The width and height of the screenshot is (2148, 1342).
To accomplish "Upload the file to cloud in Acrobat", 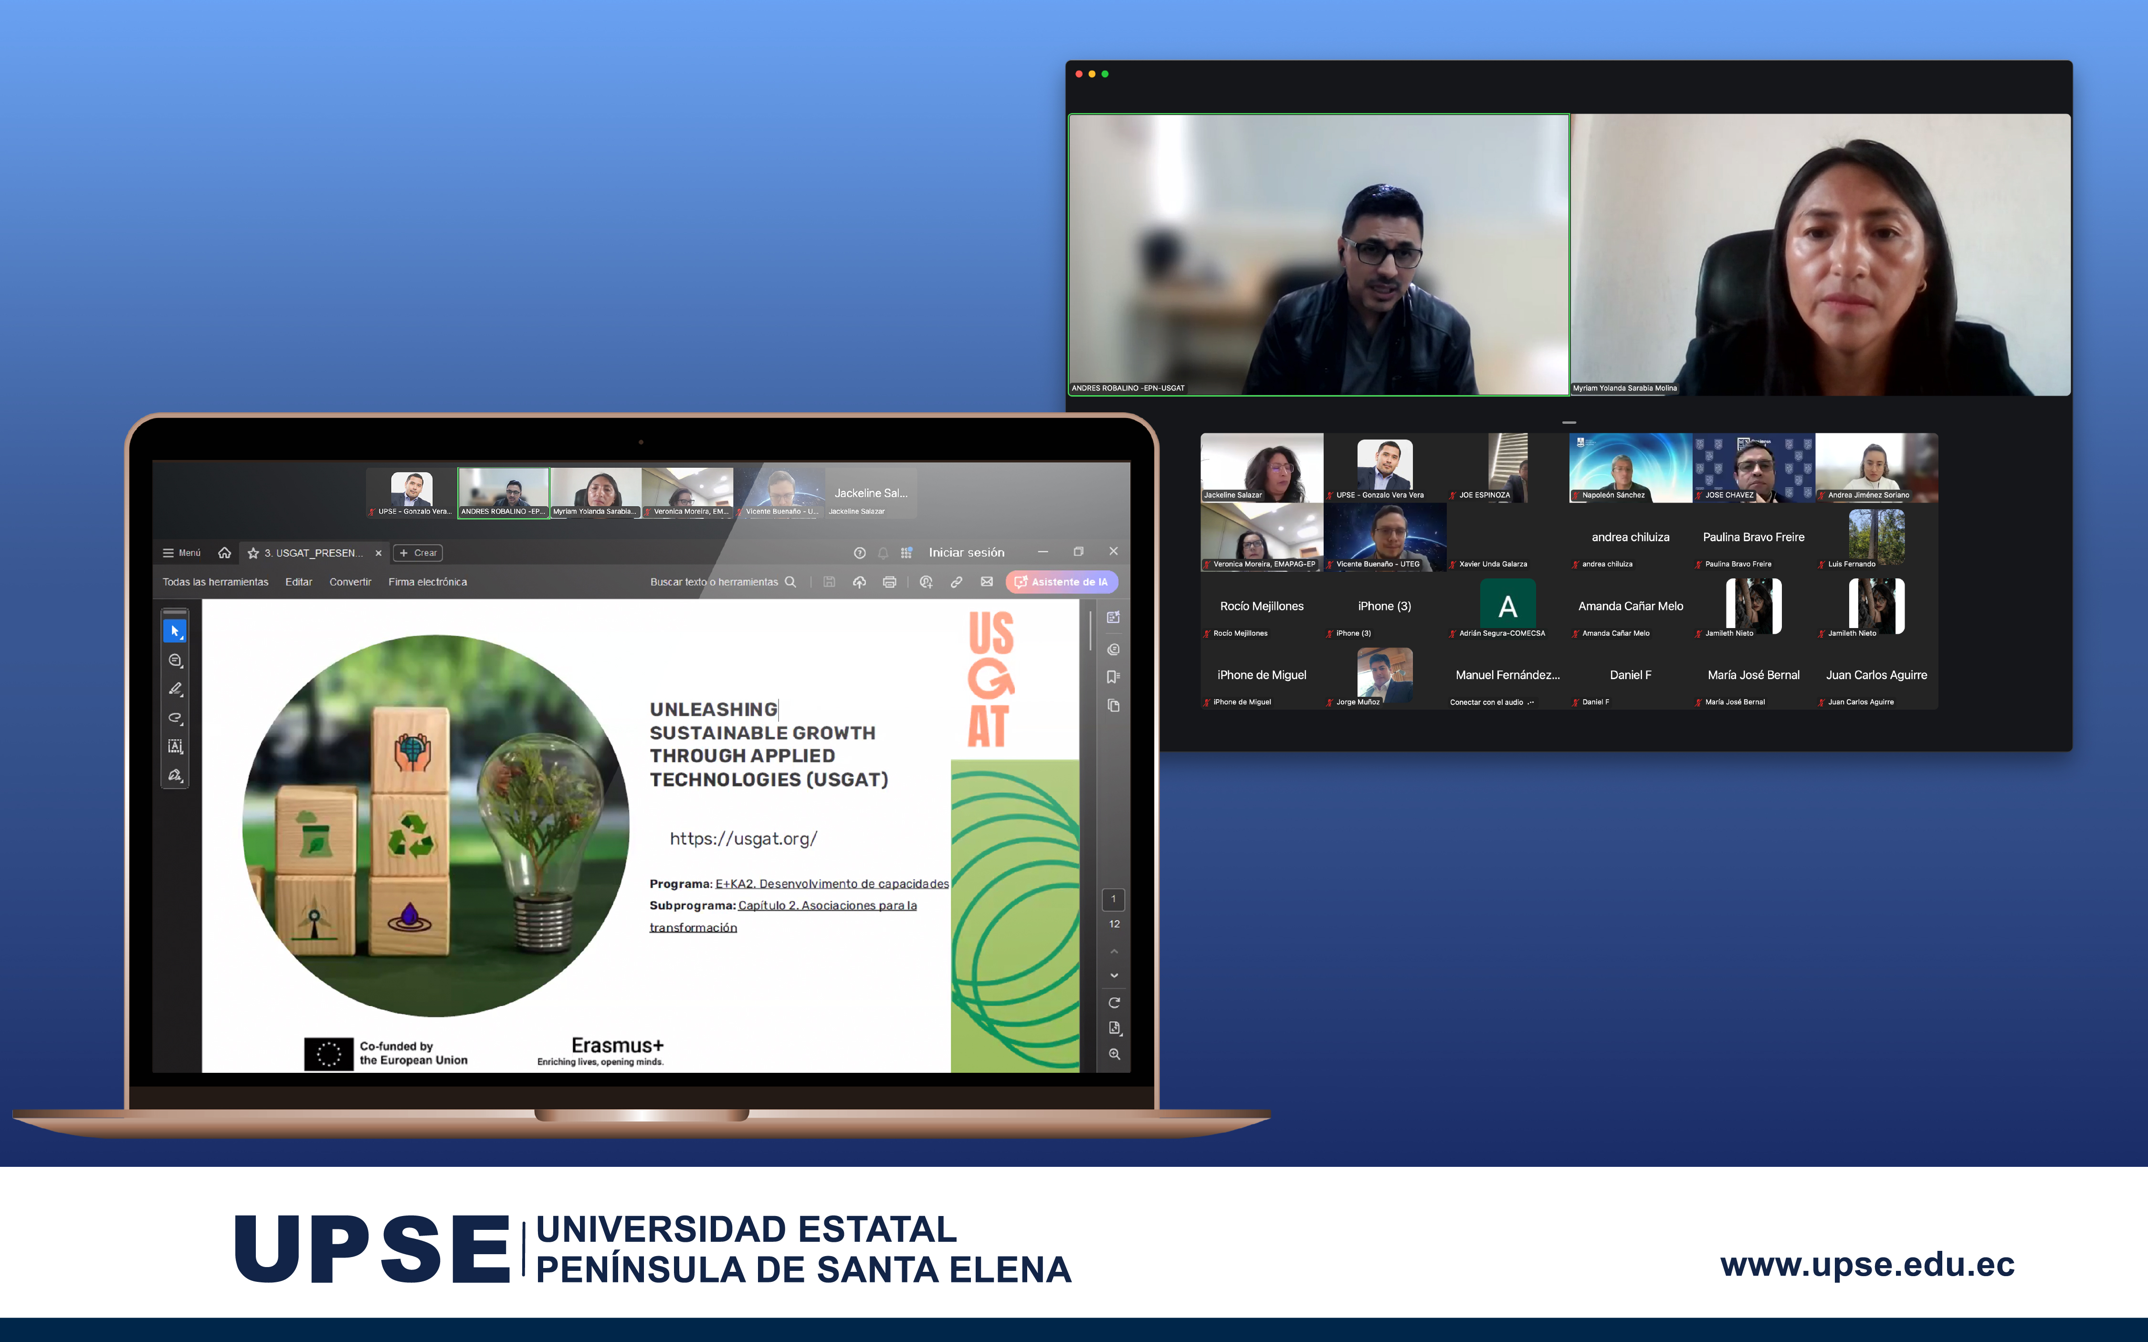I will (x=859, y=582).
